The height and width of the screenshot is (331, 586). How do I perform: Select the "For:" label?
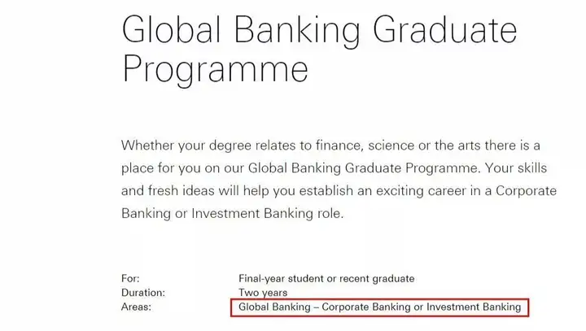coord(130,279)
